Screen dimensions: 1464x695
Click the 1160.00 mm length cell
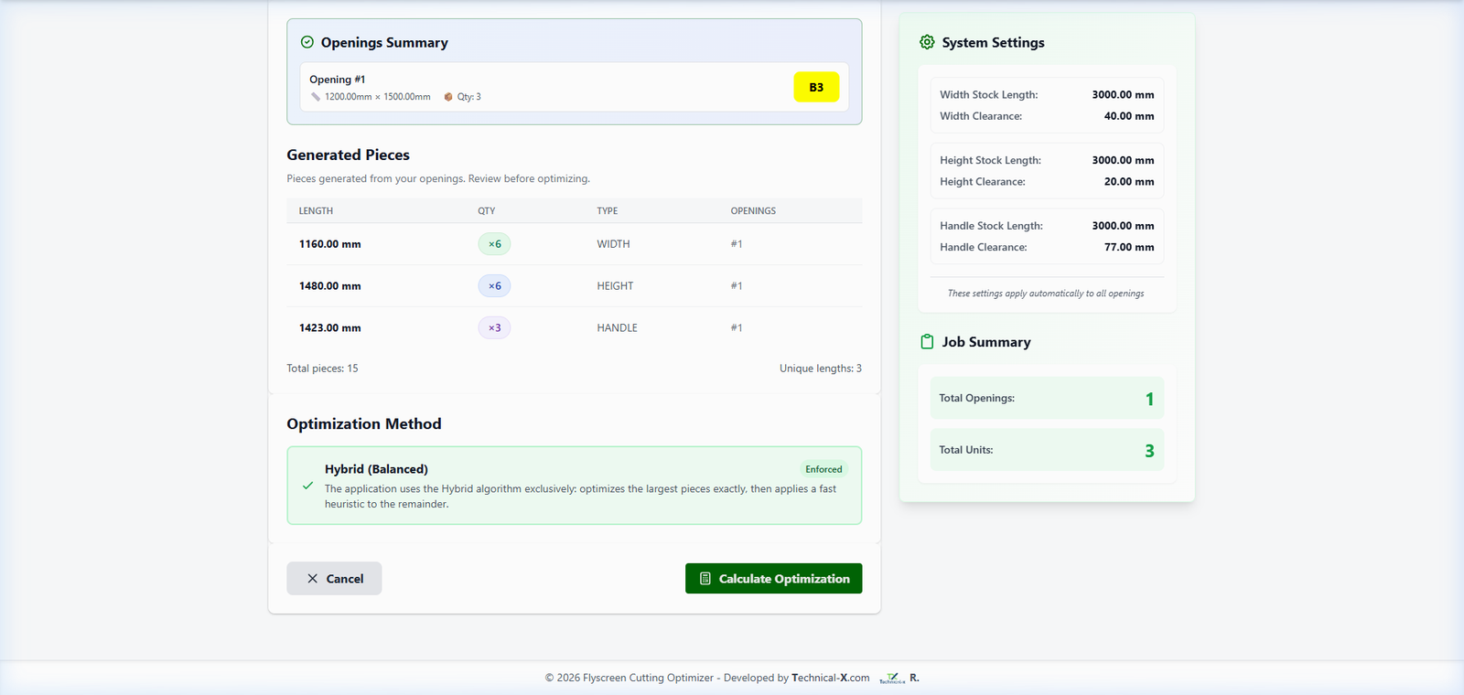point(330,244)
